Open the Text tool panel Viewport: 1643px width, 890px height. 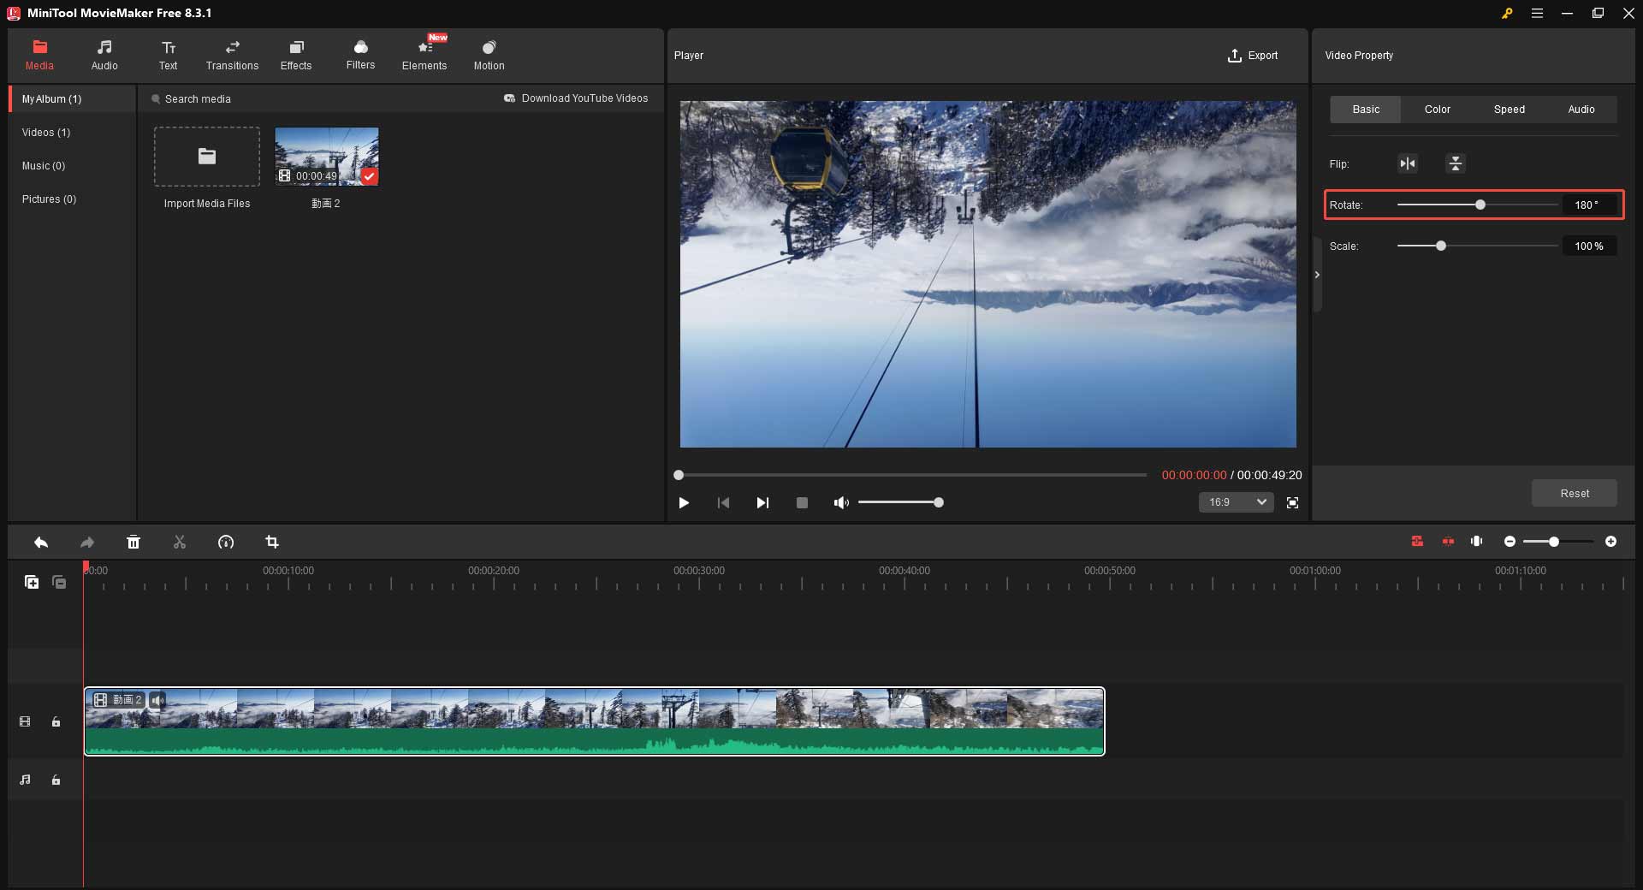coord(168,55)
